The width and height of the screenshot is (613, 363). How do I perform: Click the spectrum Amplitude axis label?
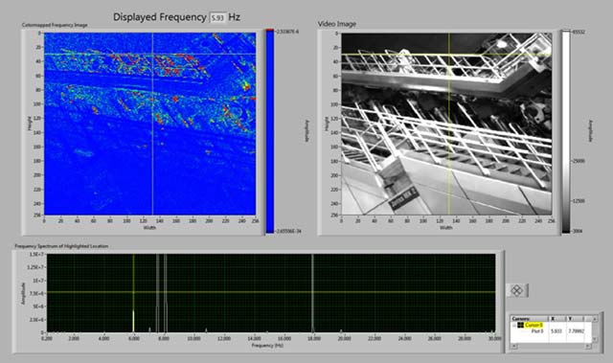click(x=23, y=294)
